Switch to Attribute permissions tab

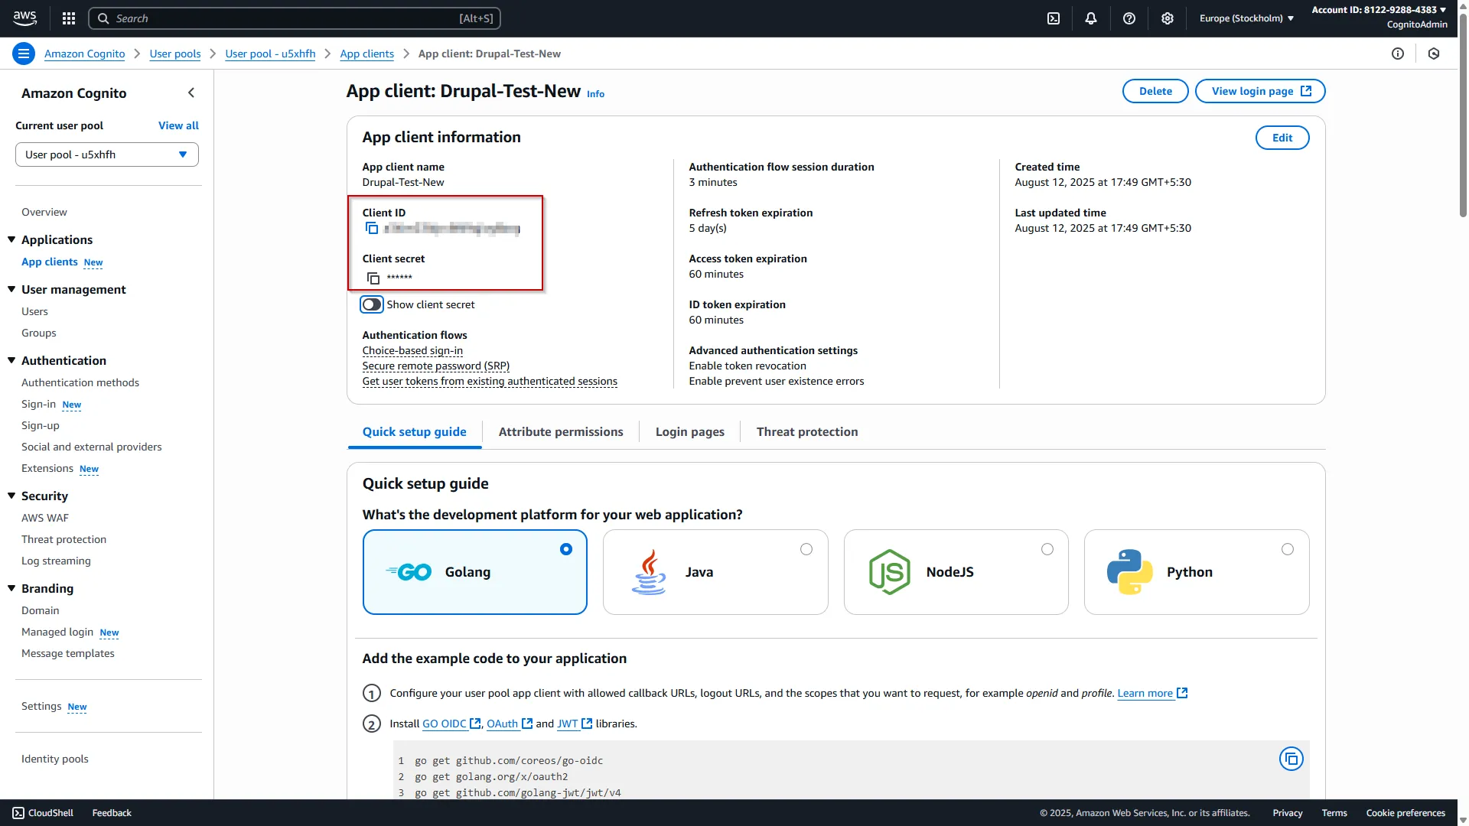click(561, 432)
